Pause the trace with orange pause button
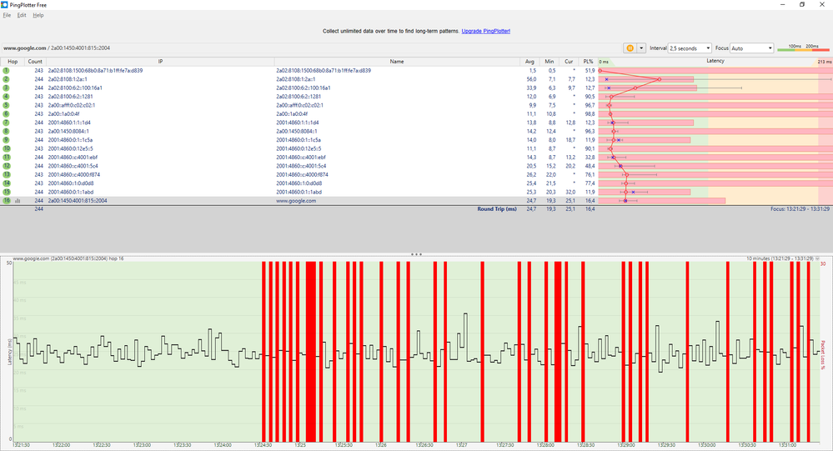The width and height of the screenshot is (833, 451). click(630, 48)
